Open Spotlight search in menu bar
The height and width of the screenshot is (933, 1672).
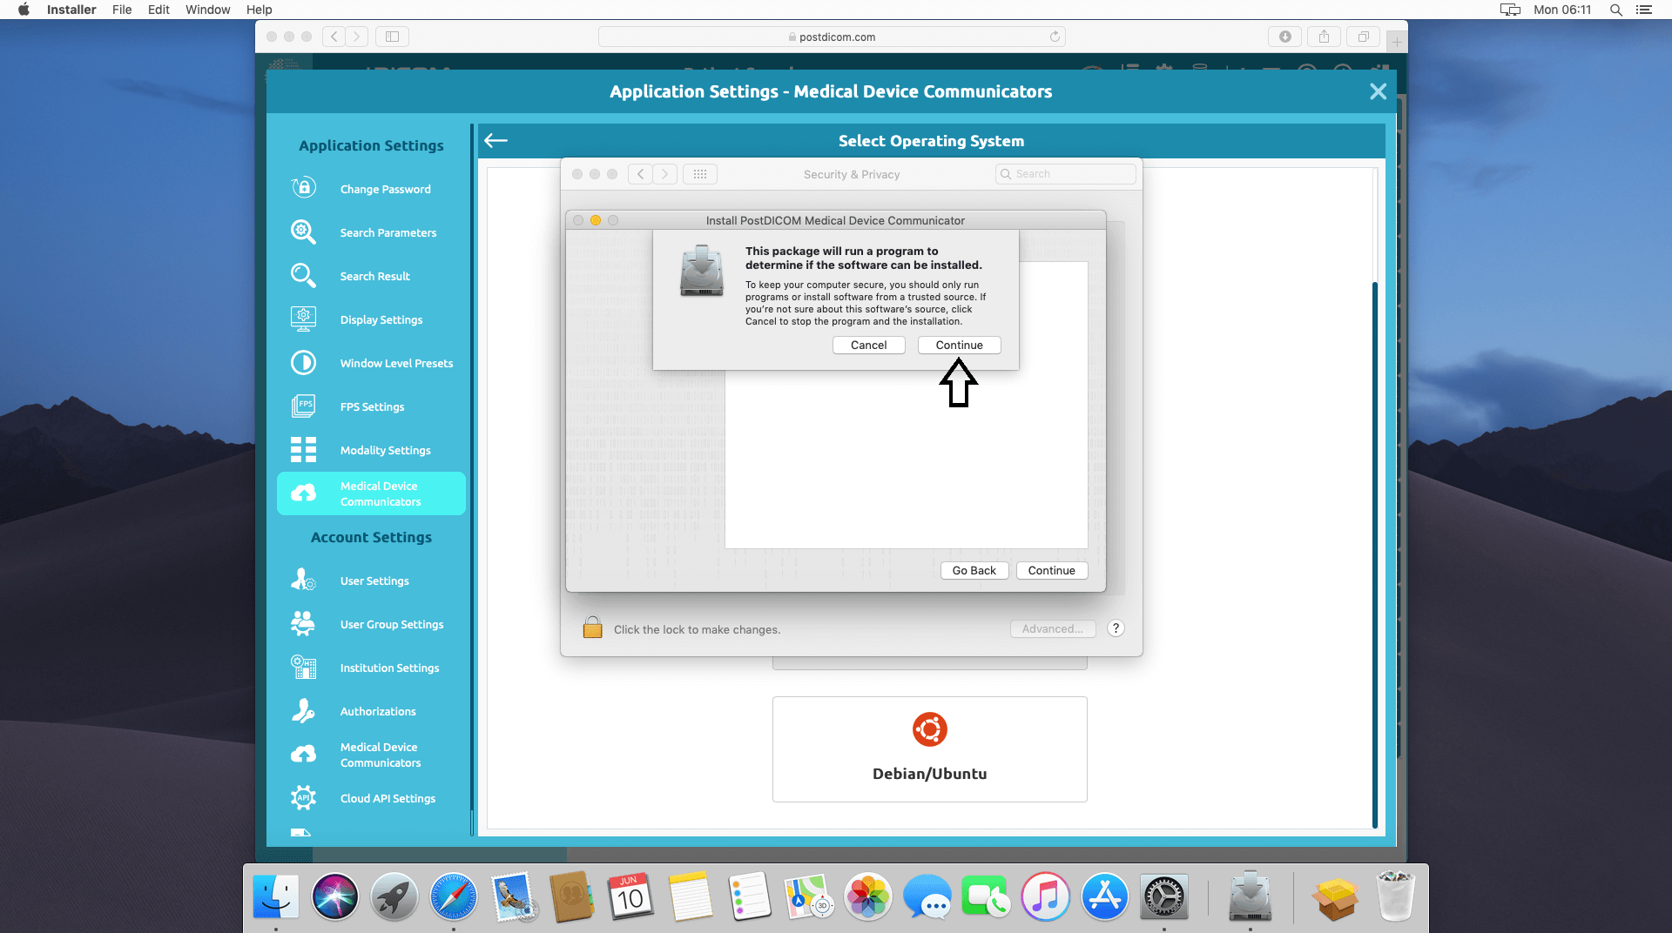click(1615, 10)
